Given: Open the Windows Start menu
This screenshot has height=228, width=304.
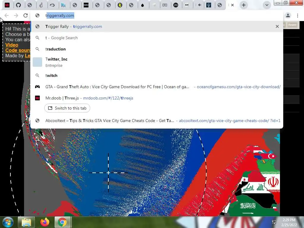Looking at the screenshot, I should click(x=7, y=222).
